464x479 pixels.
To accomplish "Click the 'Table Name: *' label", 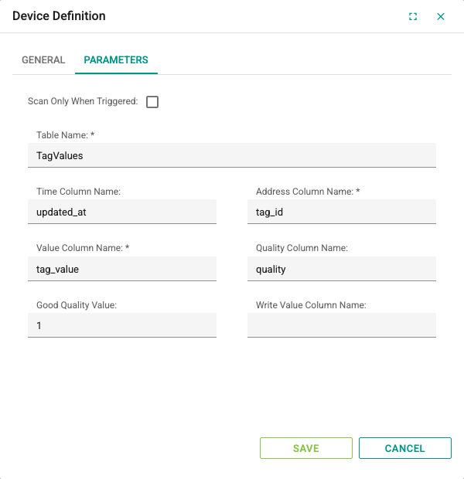I will 66,135.
